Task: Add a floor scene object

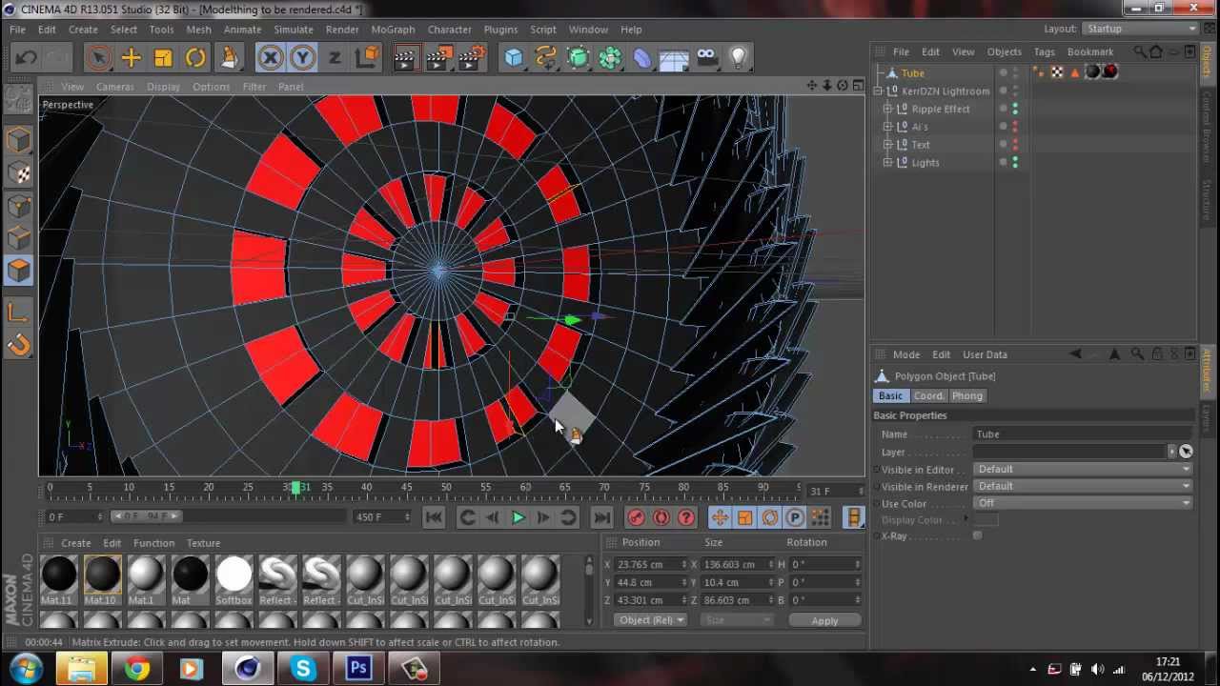Action: pos(674,58)
